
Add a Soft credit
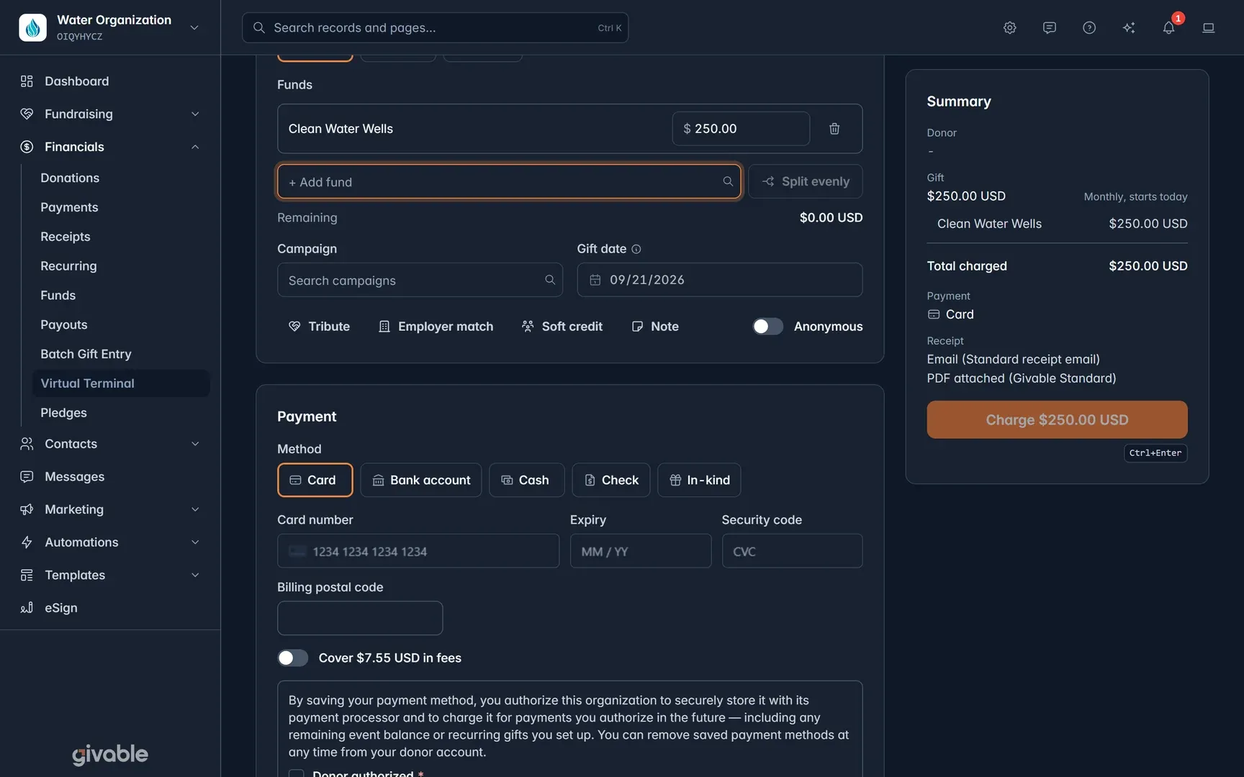click(x=562, y=326)
